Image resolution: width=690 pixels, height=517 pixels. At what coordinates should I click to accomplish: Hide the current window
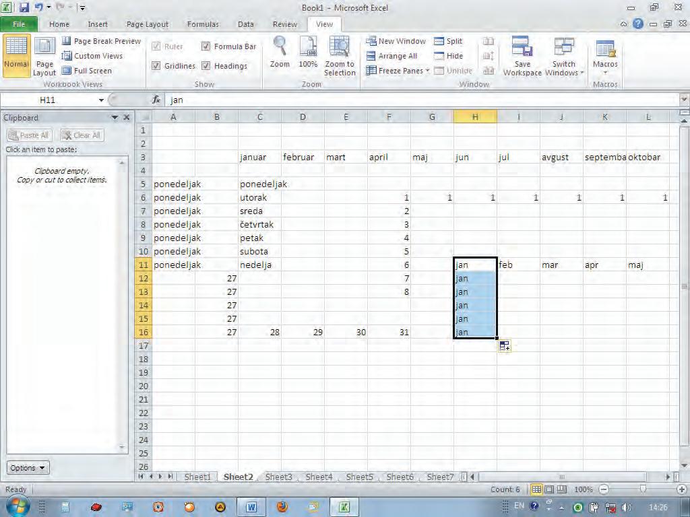coord(448,56)
